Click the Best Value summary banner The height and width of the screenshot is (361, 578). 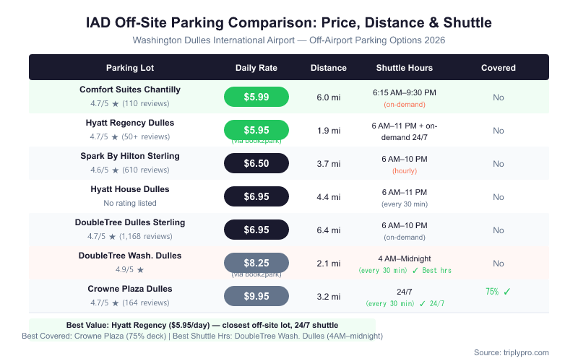coord(202,325)
